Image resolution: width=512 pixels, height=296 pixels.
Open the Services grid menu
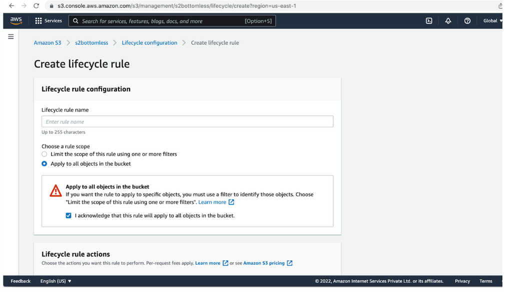(x=48, y=21)
